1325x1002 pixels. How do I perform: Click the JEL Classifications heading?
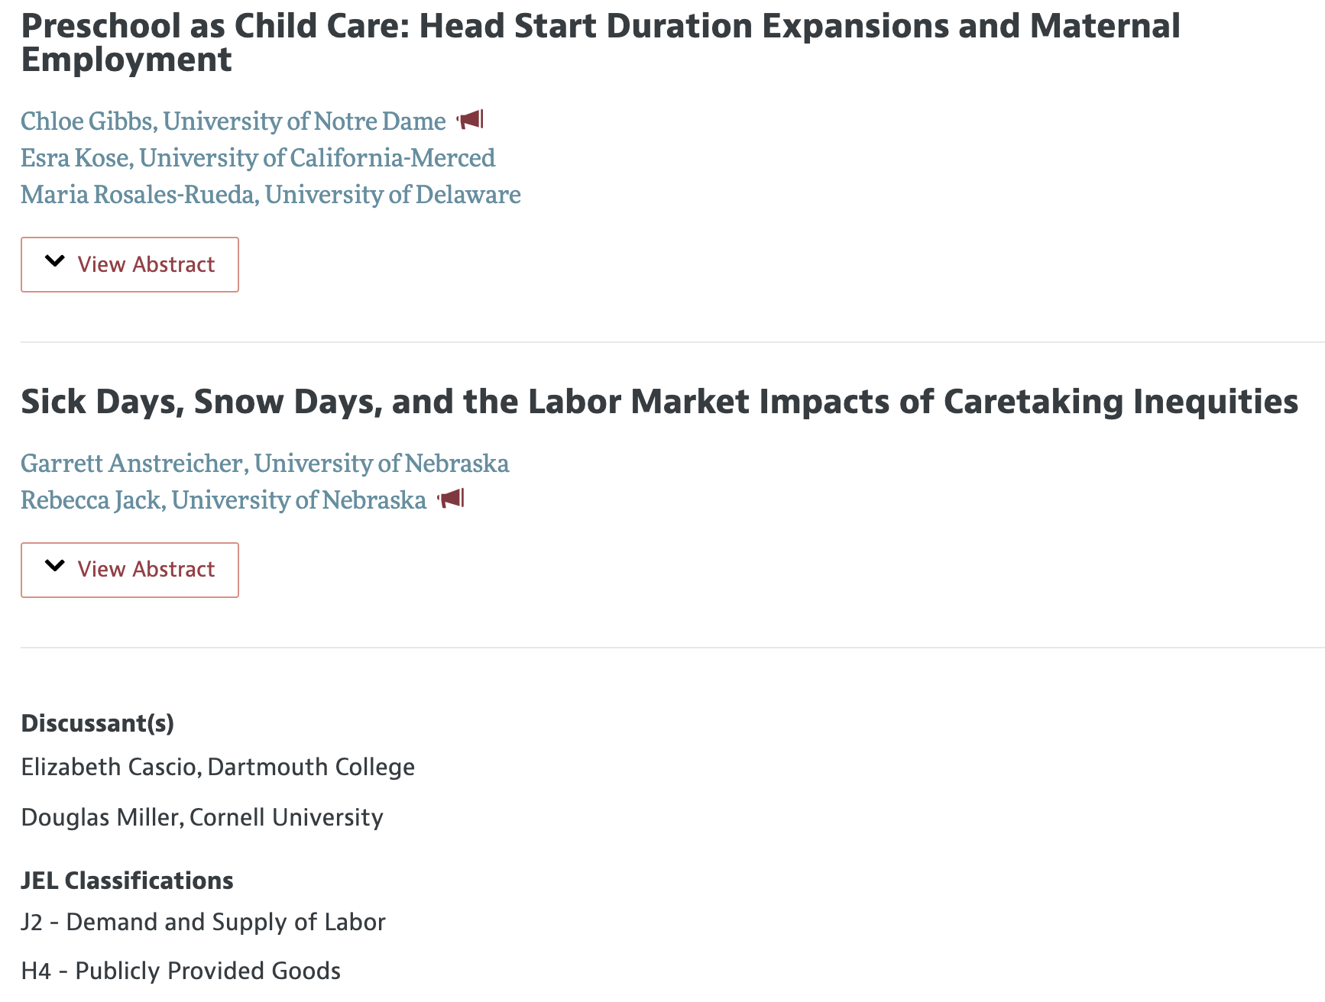(127, 881)
